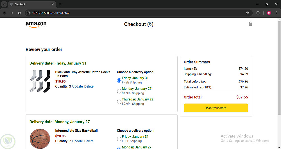Reload the checkout page

pos(19,13)
